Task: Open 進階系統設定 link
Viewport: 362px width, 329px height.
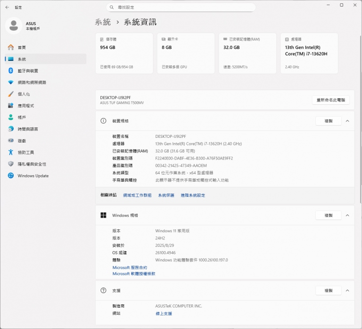Action: [x=193, y=195]
